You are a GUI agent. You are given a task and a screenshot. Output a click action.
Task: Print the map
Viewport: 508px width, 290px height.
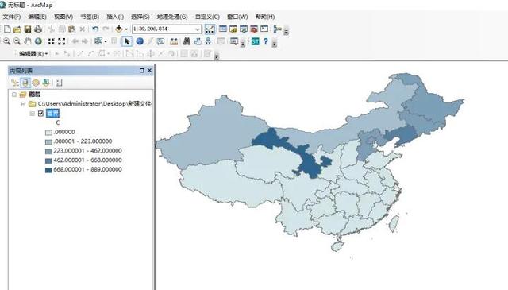pos(38,29)
